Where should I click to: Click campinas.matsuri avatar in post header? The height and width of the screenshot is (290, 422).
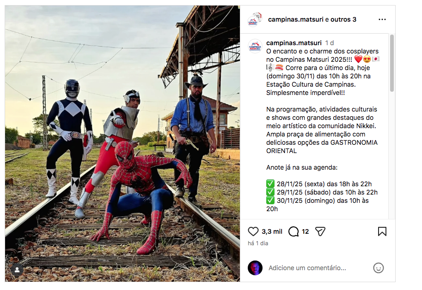click(255, 19)
